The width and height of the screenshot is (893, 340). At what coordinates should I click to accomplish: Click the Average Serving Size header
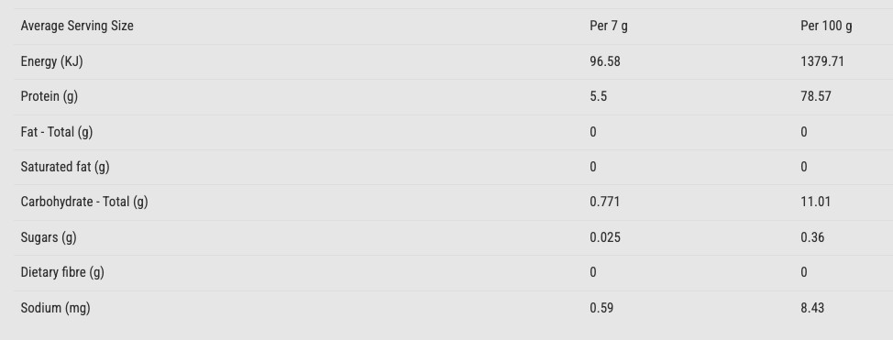pyautogui.click(x=77, y=26)
